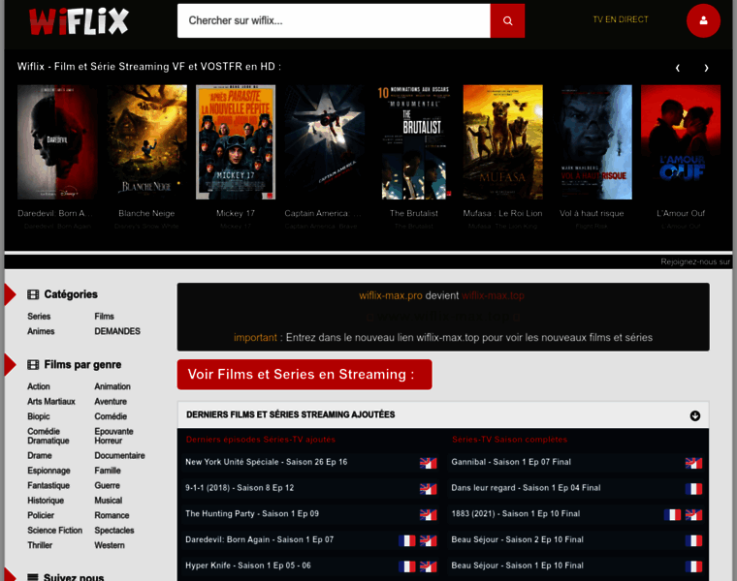This screenshot has height=581, width=737.
Task: Select DEMANDES category
Action: click(117, 331)
